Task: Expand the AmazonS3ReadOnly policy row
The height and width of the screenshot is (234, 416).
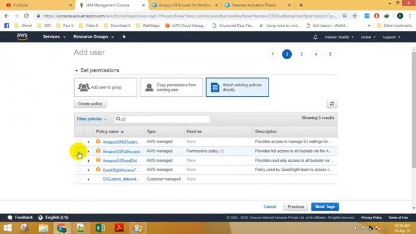Action: coord(88,161)
